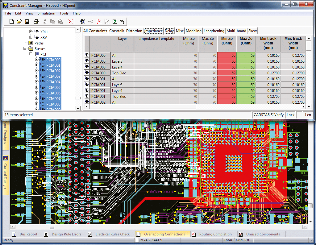Click the Paths folder icon in tree
The width and height of the screenshot is (316, 245).
click(x=31, y=43)
